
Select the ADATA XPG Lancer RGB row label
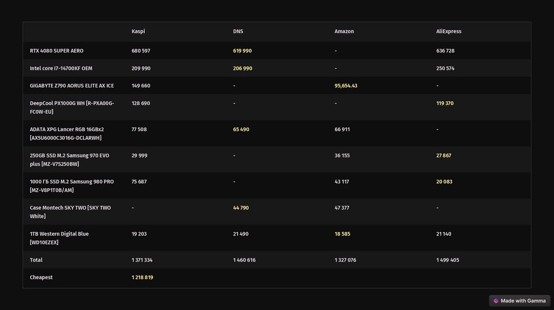(67, 133)
